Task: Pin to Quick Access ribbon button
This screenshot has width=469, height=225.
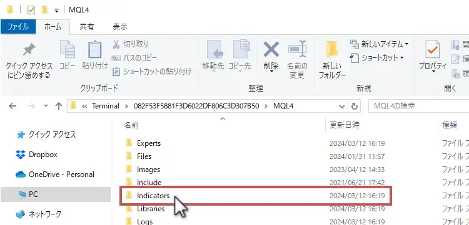Action: (29, 61)
